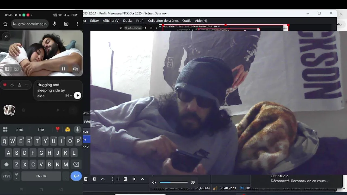Viewport: 347px width, 195px height.
Task: Unmute the Grok video sound
Action: [76, 69]
